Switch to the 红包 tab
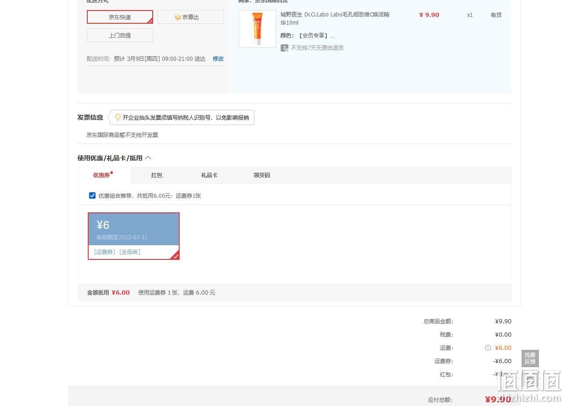This screenshot has width=565, height=406. point(157,175)
